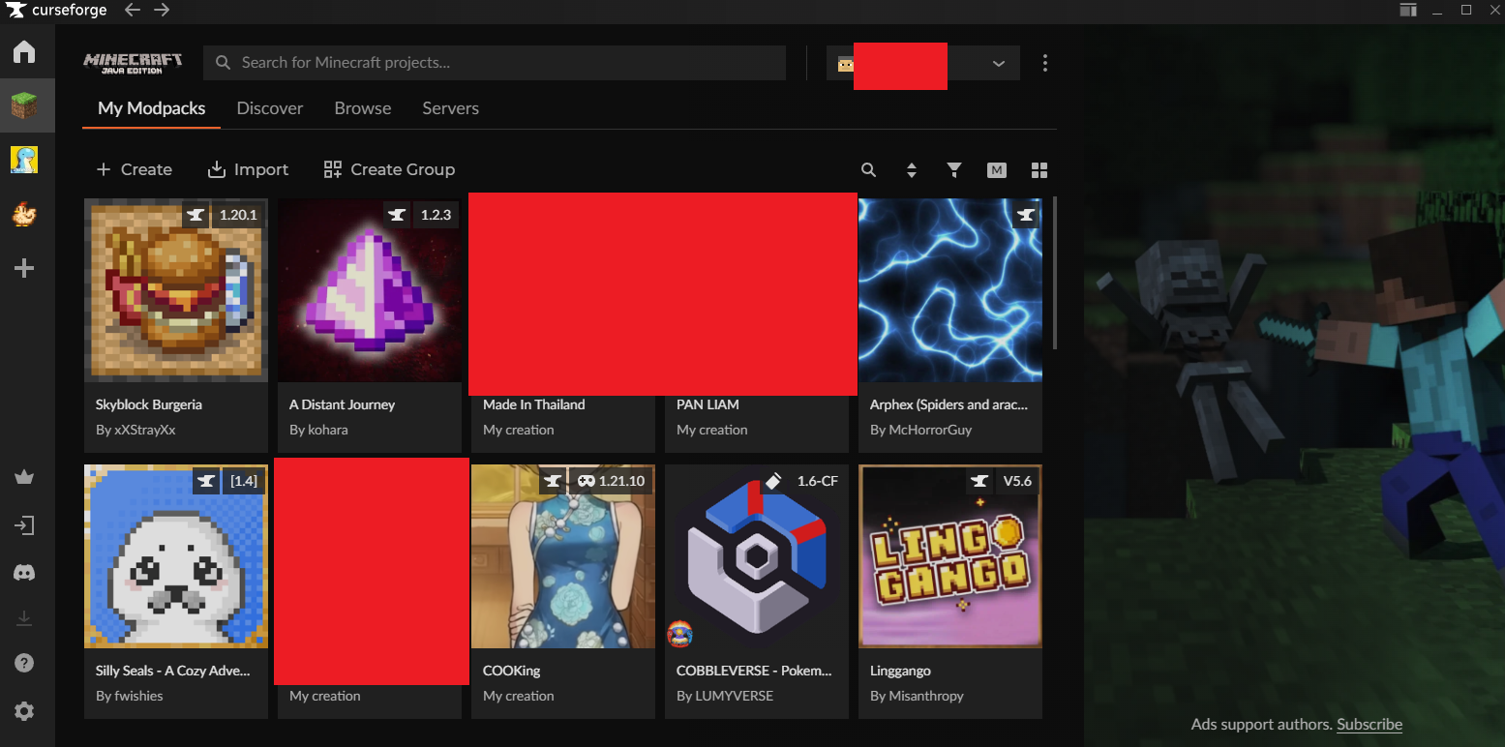
Task: Click the By McHorrorGuy author text
Action: pyautogui.click(x=920, y=430)
